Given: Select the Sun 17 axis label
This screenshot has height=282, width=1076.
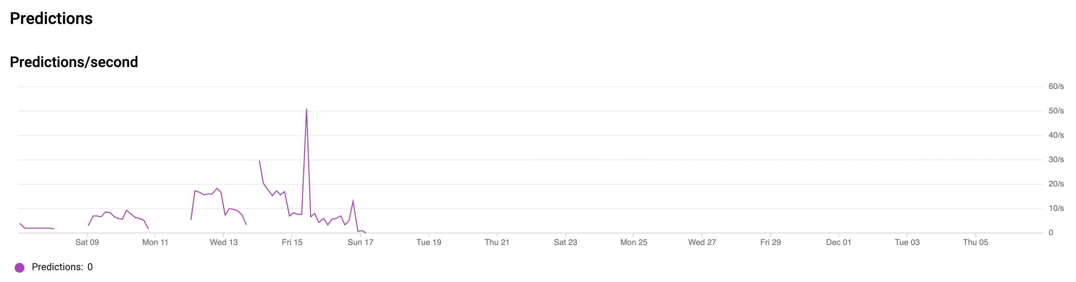Looking at the screenshot, I should pyautogui.click(x=361, y=242).
